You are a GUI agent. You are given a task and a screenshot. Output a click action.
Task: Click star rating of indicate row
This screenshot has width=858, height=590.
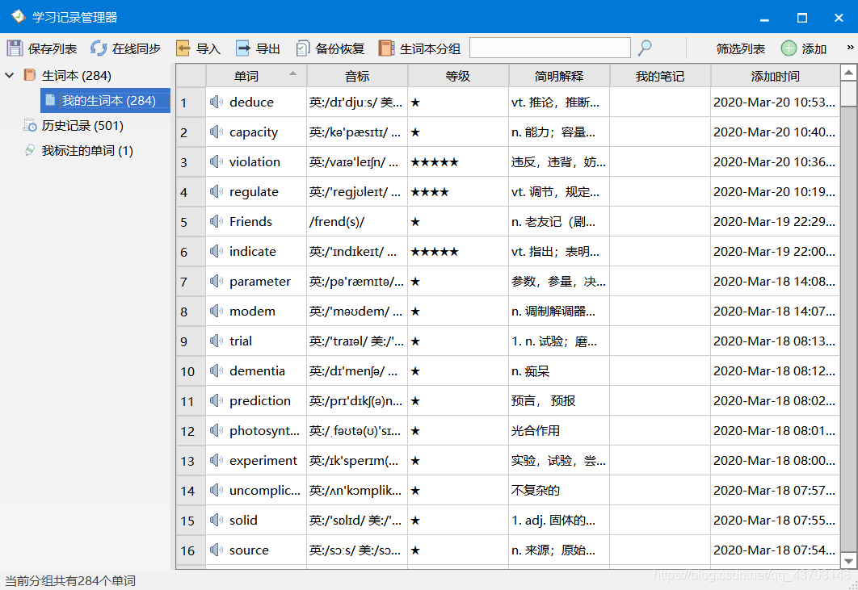(435, 252)
